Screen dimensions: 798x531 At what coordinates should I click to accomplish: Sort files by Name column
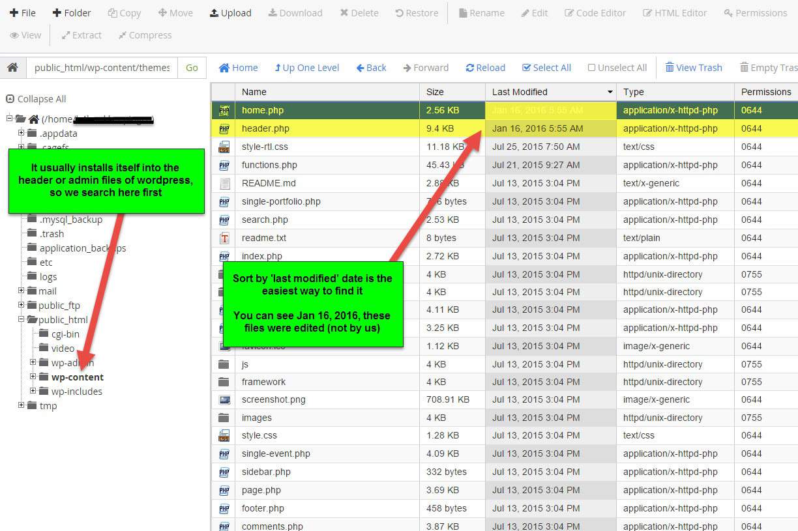click(x=327, y=92)
